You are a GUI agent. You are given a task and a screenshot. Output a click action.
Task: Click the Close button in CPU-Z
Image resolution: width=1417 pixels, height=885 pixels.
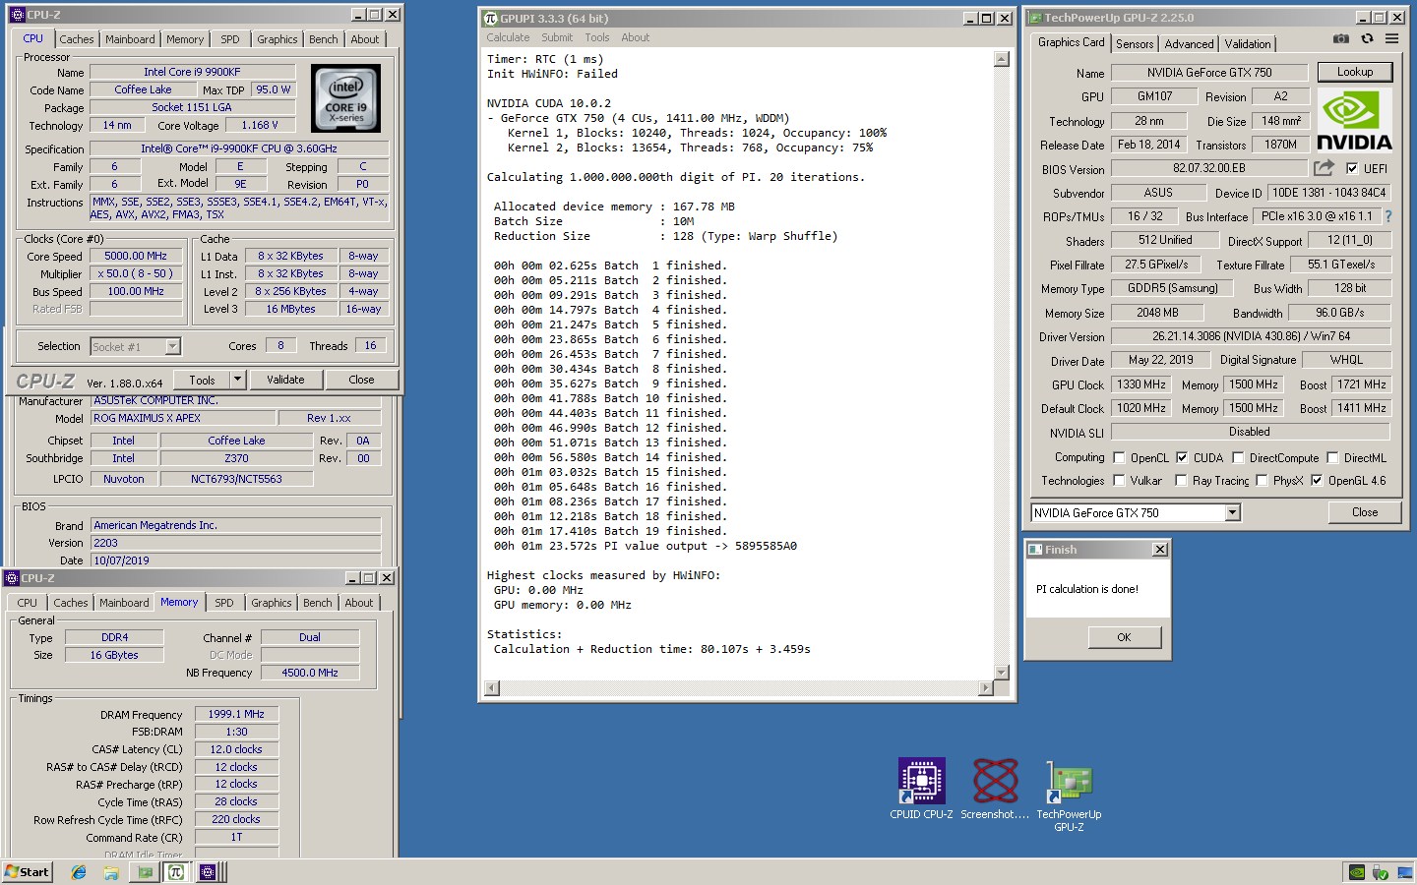(361, 380)
